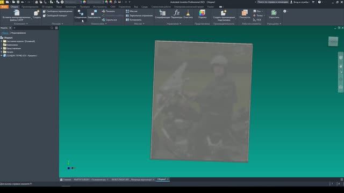Viewport: 344px width, 193px height.
Task: Click the Full Navigation Wheel icon on navigation bar
Action: [x=341, y=57]
